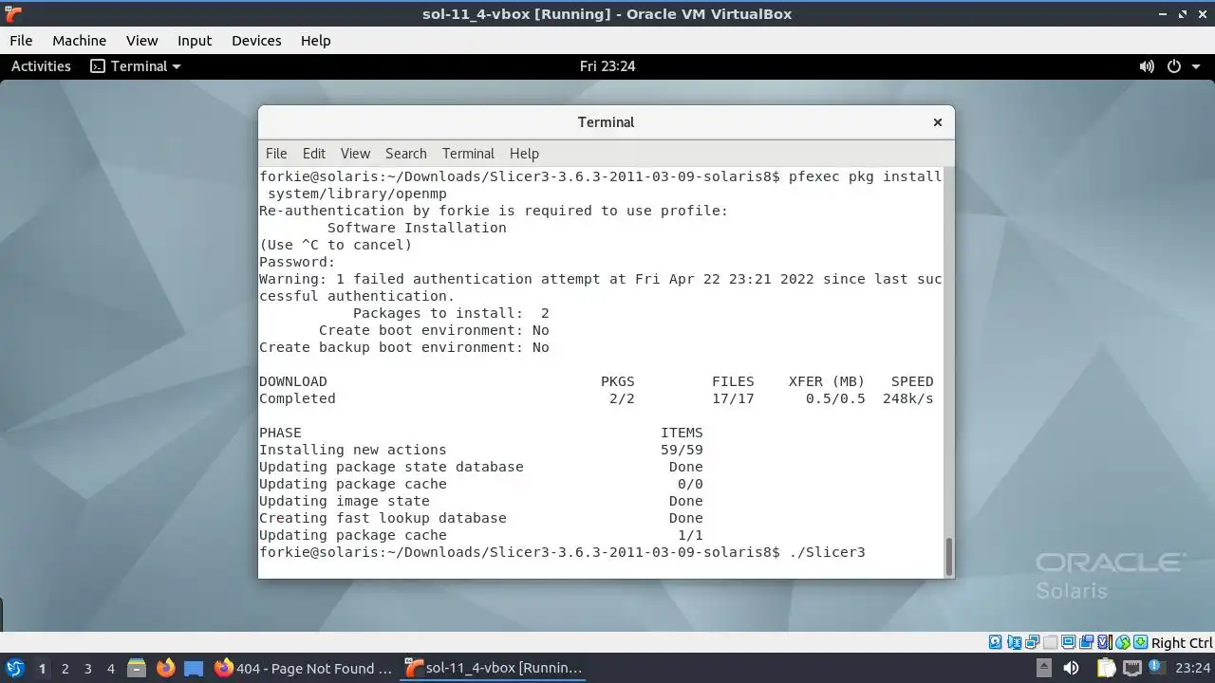Image resolution: width=1215 pixels, height=683 pixels.
Task: Click the host wired network tray icon
Action: 1132,668
